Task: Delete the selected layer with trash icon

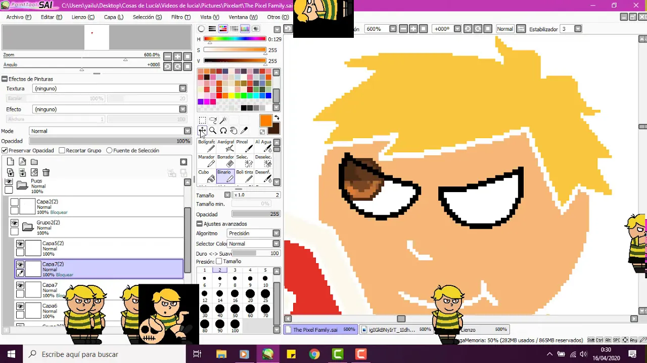Action: point(46,172)
